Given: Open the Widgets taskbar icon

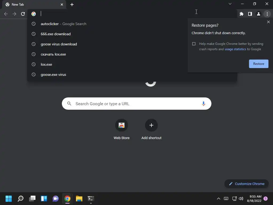Looking at the screenshot, I should tap(44, 199).
